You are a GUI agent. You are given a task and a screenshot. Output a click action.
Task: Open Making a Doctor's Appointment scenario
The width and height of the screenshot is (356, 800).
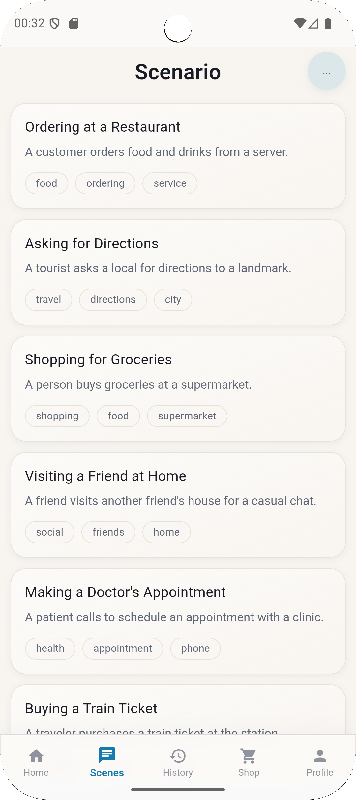[178, 604]
